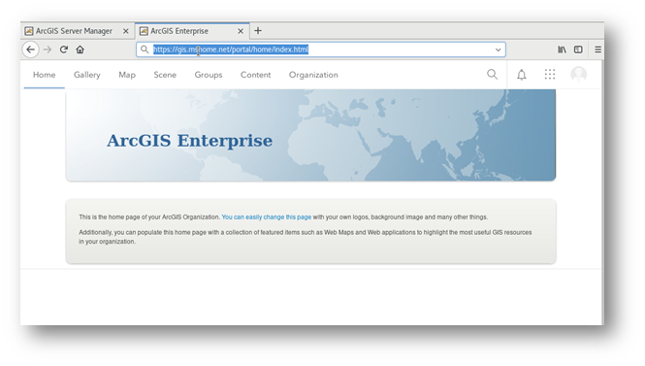This screenshot has width=645, height=366.
Task: Go to the Groups page
Action: pos(209,75)
